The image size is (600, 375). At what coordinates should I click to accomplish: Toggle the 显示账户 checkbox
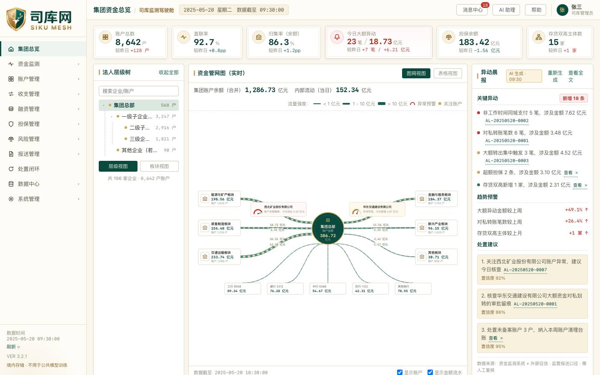[400, 372]
